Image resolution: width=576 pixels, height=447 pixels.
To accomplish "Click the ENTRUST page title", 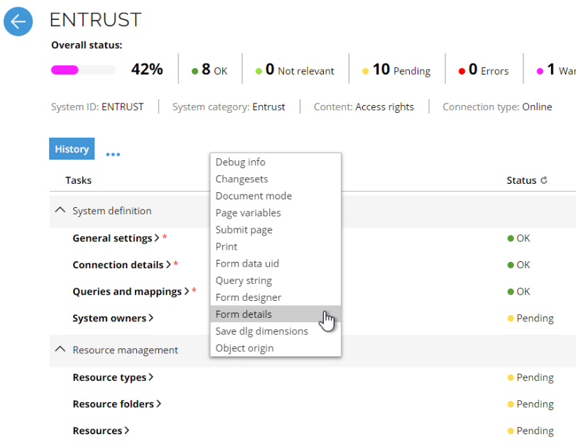I will click(x=95, y=19).
